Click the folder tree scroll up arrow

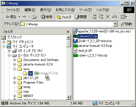[x=69, y=37]
